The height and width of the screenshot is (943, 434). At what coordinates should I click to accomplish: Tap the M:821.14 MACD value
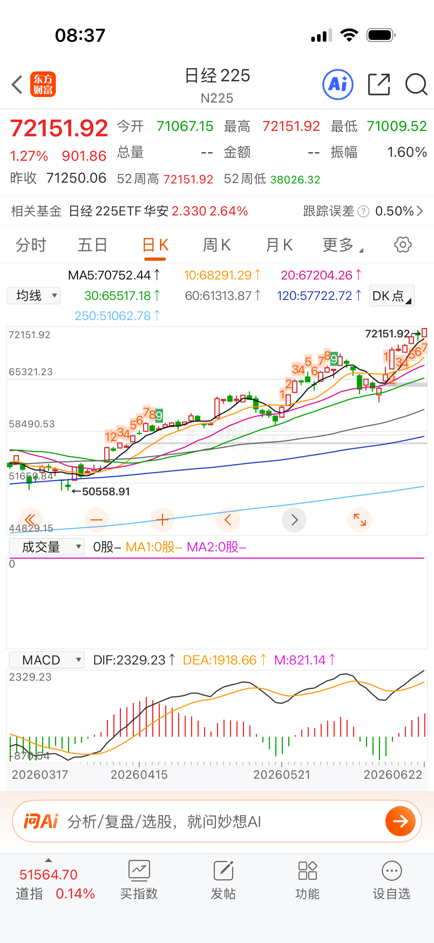coord(305,660)
